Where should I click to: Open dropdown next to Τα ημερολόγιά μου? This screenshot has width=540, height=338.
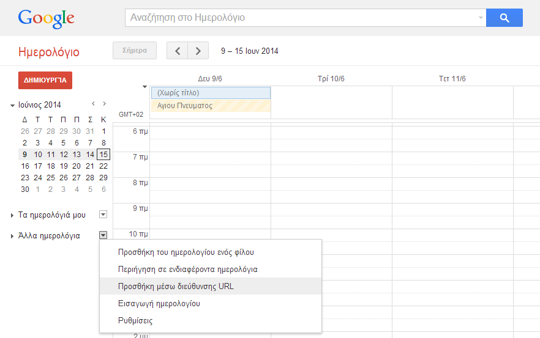pos(103,215)
